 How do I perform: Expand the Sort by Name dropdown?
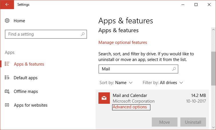[x=116, y=83]
